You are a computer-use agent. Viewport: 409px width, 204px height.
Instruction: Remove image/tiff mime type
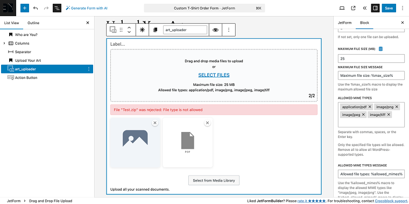pyautogui.click(x=389, y=114)
